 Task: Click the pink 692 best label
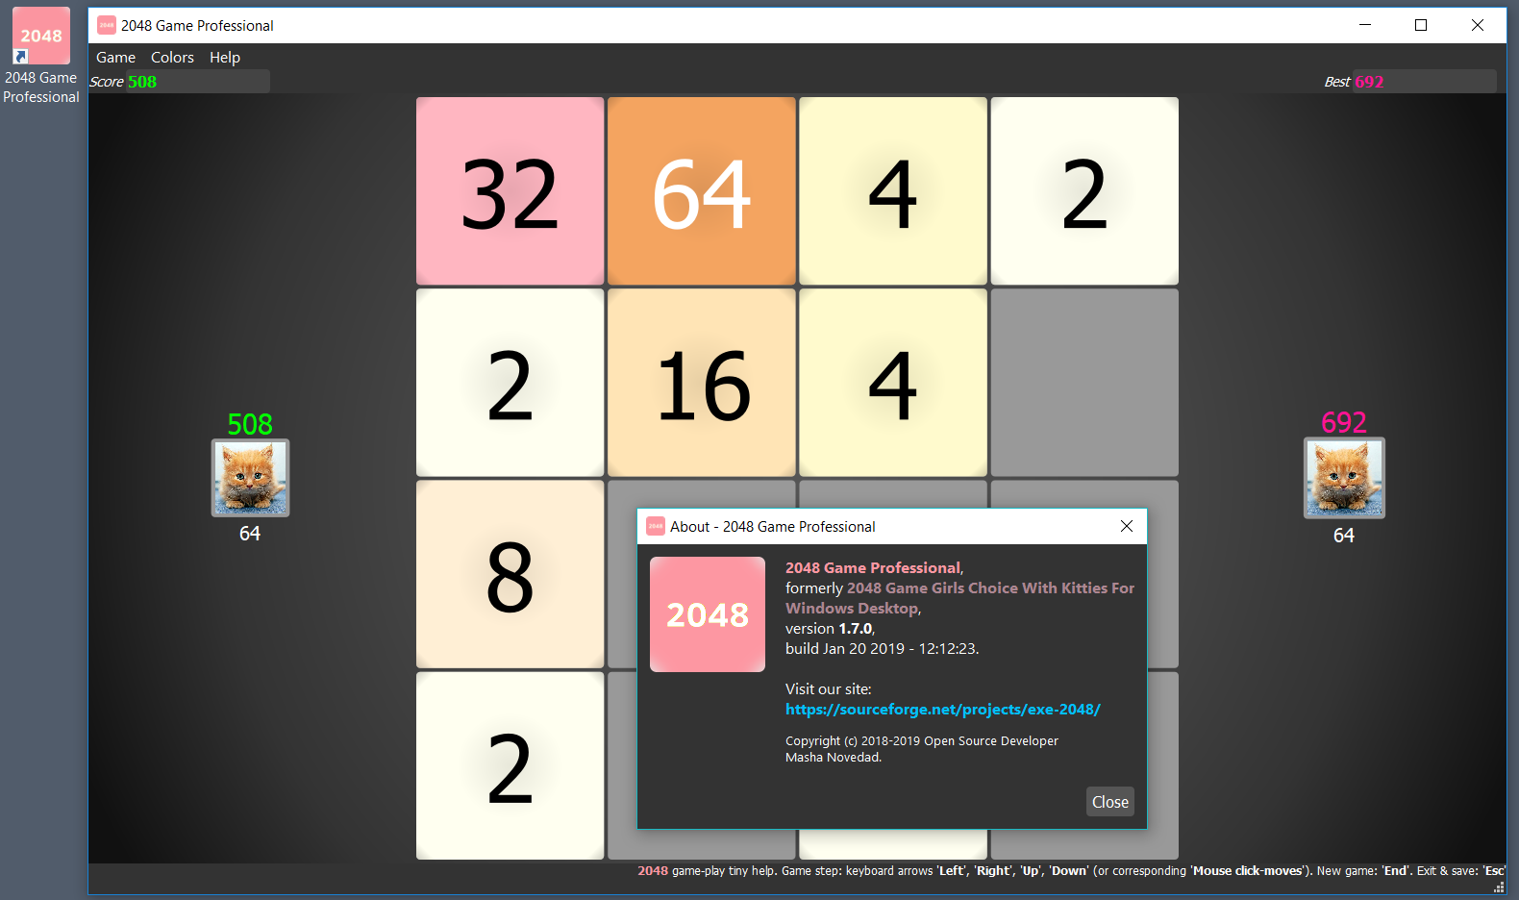(1344, 422)
